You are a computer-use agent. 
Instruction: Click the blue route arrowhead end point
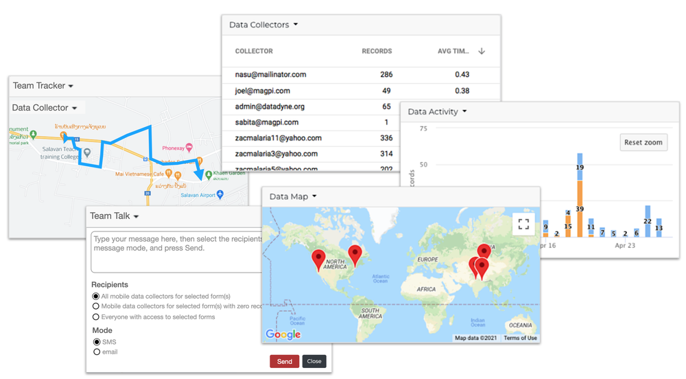(x=199, y=174)
